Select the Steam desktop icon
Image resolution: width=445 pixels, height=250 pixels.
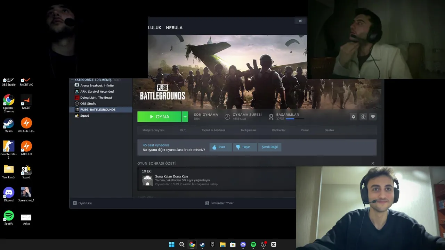point(9,125)
